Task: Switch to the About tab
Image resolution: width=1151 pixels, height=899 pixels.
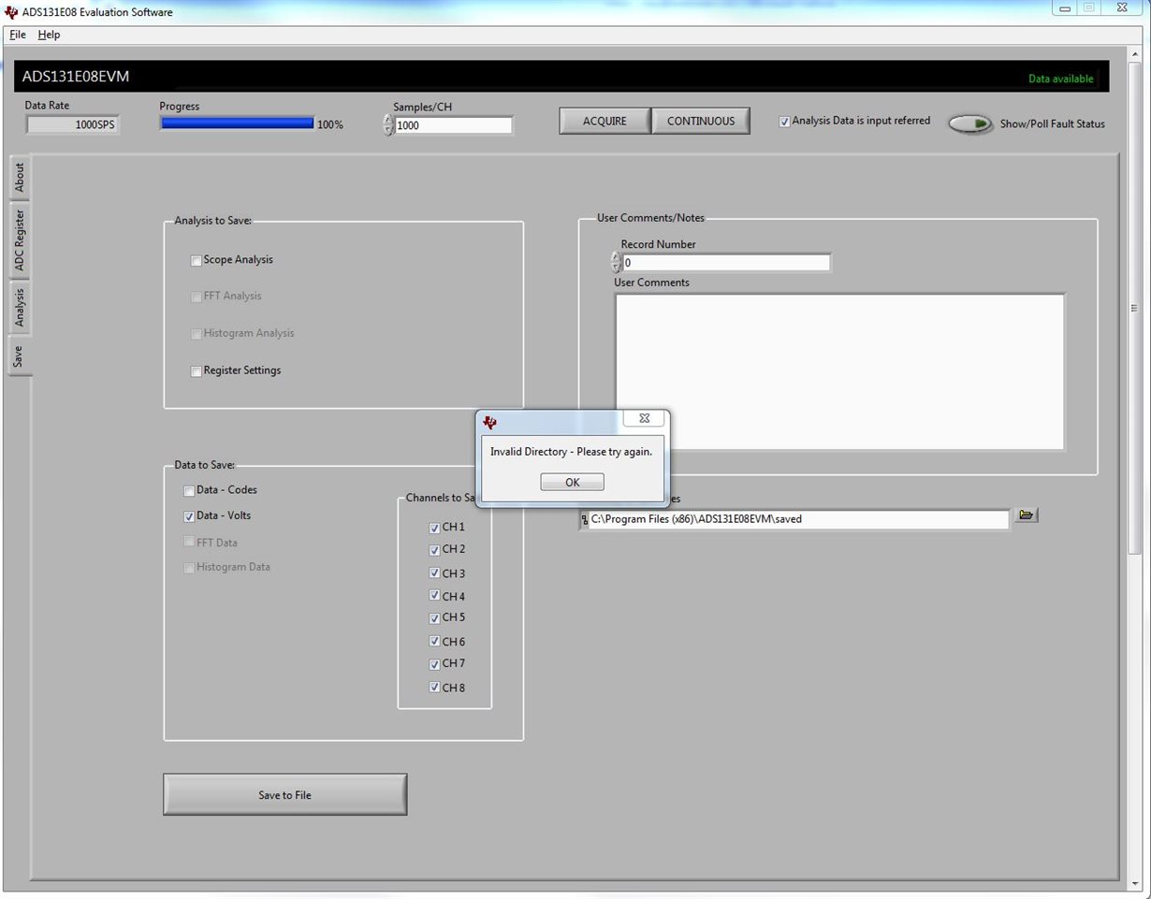Action: [x=19, y=178]
